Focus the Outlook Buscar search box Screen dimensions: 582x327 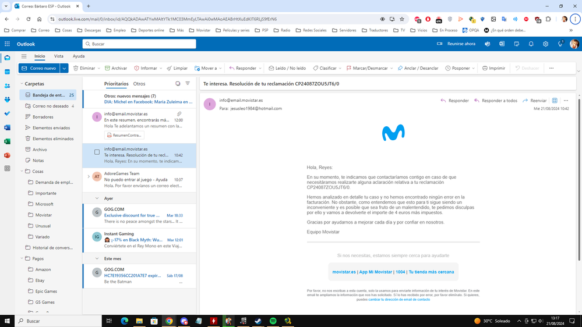[x=139, y=44]
